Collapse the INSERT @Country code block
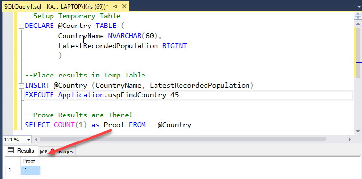Viewport: 362px width, 179px height. (21, 86)
